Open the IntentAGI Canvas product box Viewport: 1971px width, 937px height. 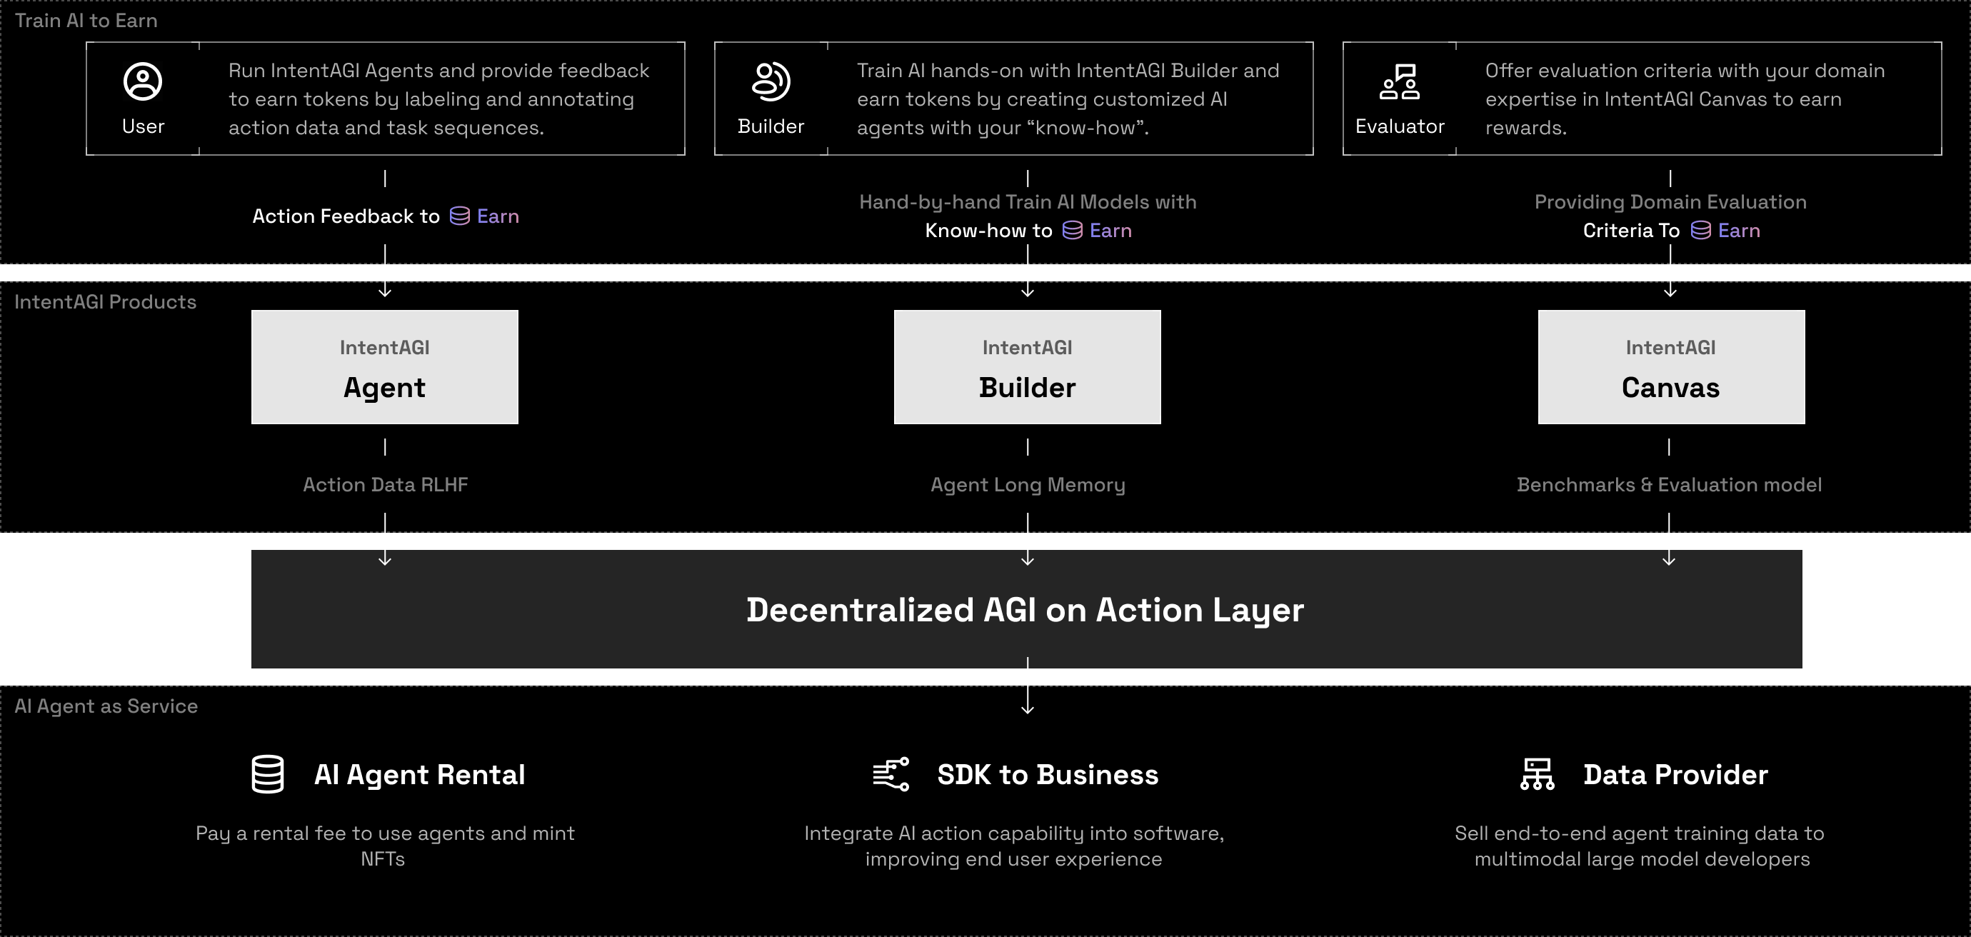[x=1671, y=367]
